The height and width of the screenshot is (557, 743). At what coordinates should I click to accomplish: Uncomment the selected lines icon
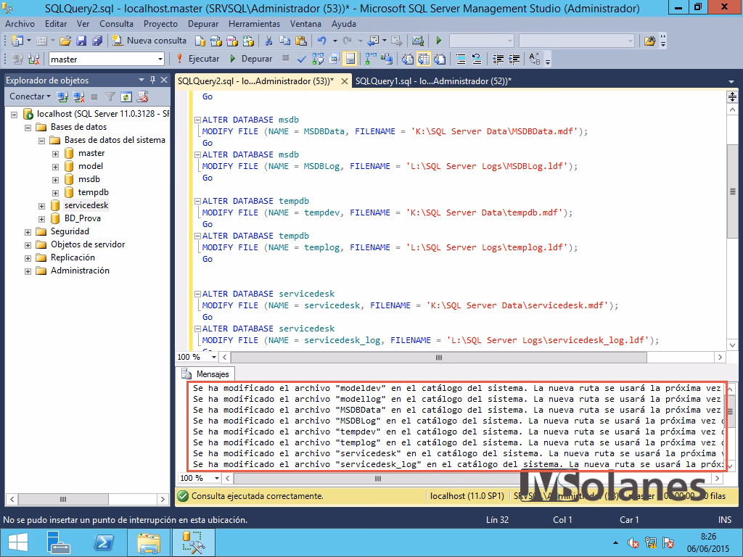coord(477,59)
